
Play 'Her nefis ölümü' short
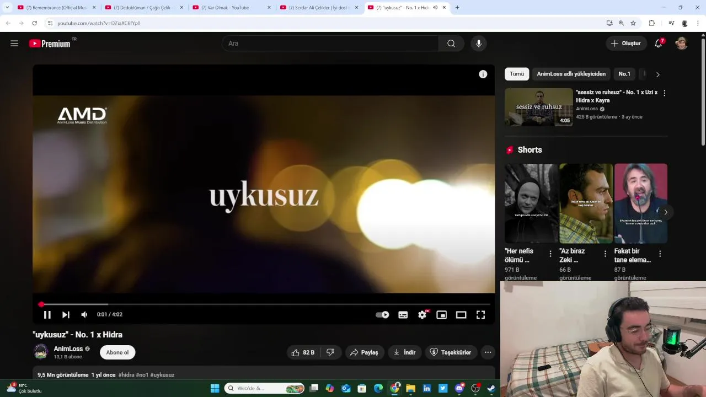tap(531, 203)
